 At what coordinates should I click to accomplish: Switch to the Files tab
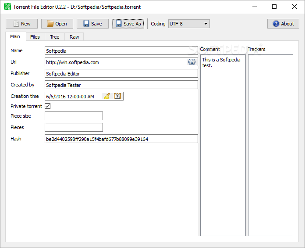coord(35,37)
